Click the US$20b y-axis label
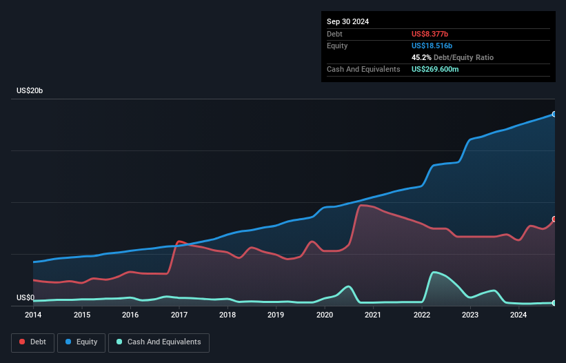Viewport: 566px width, 363px height. 30,90
